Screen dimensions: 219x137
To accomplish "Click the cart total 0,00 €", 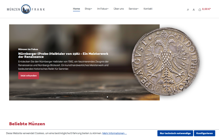I will tap(206, 9).
